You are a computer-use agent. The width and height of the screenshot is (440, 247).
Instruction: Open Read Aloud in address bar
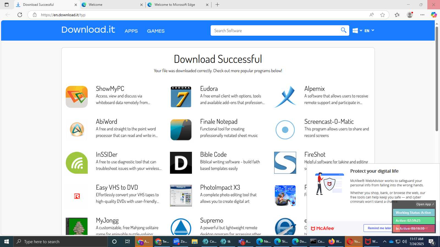point(372,15)
